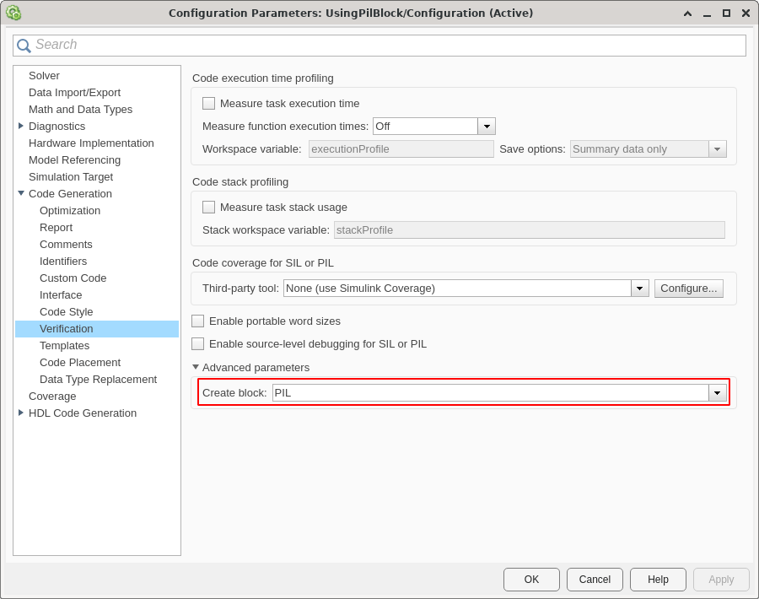Select Solver in the sidebar

45,75
